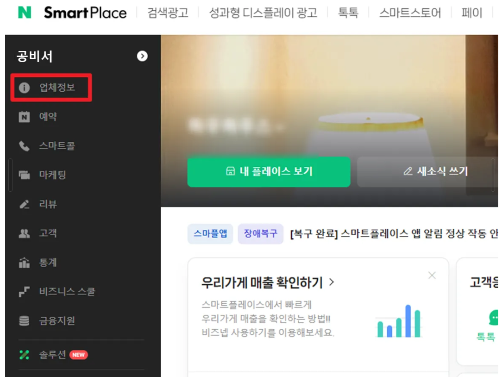The width and height of the screenshot is (502, 377).
Task: Click the red NEW badge
Action: pos(78,355)
